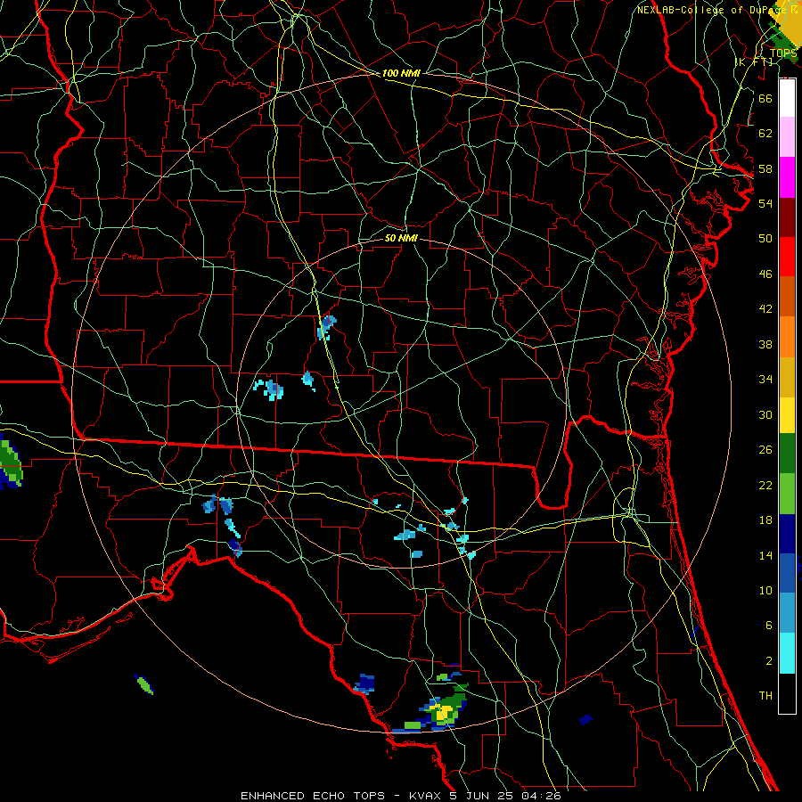This screenshot has width=802, height=802.
Task: Click the "58" value on the legend scale
Action: tap(765, 168)
